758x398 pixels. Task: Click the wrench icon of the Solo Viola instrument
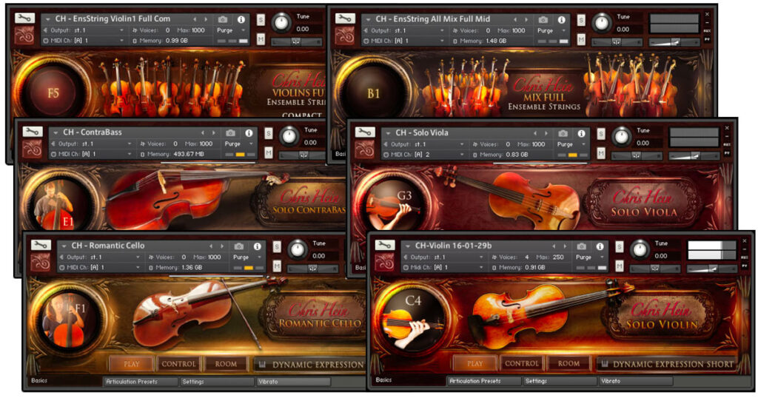point(365,132)
